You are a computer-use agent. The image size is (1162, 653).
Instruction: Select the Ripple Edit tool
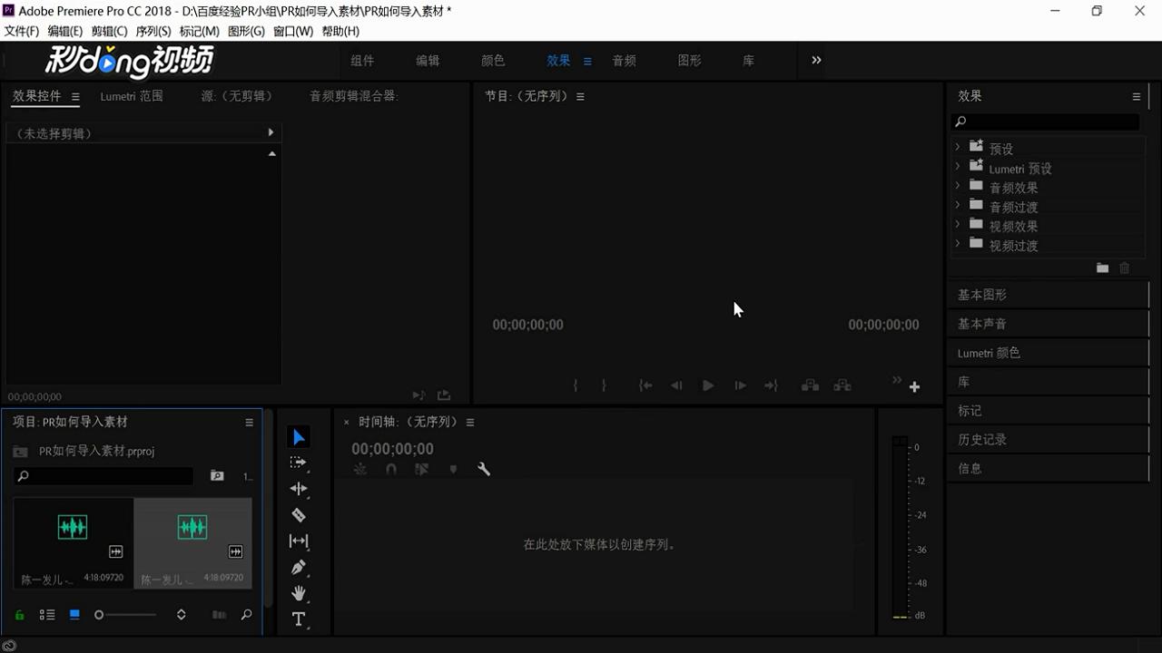point(299,489)
